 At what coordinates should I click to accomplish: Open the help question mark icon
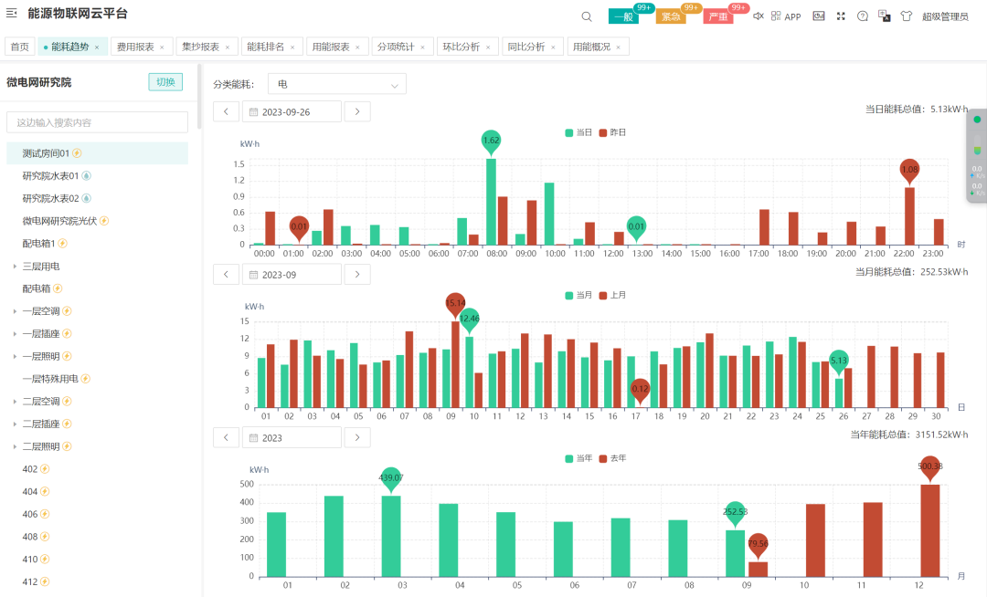863,16
